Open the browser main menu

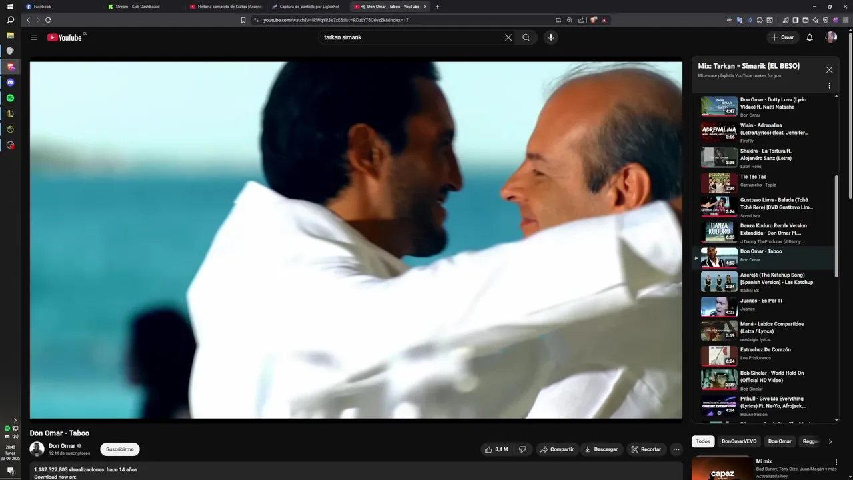pyautogui.click(x=846, y=20)
